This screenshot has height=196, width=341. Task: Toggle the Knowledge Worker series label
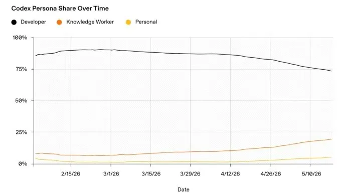tap(90, 22)
